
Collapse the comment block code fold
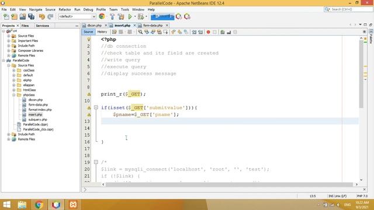96,162
